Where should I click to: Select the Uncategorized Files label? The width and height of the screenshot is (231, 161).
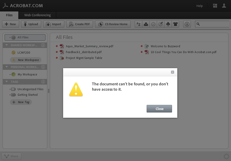pyautogui.click(x=30, y=89)
